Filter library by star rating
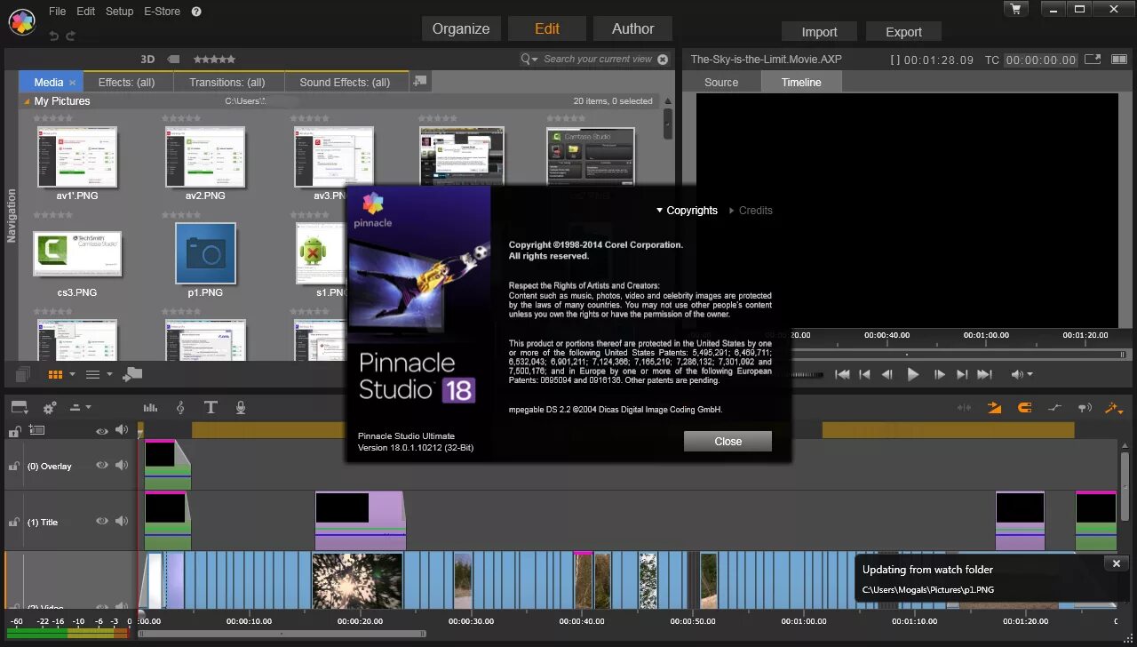This screenshot has width=1137, height=647. 214,59
